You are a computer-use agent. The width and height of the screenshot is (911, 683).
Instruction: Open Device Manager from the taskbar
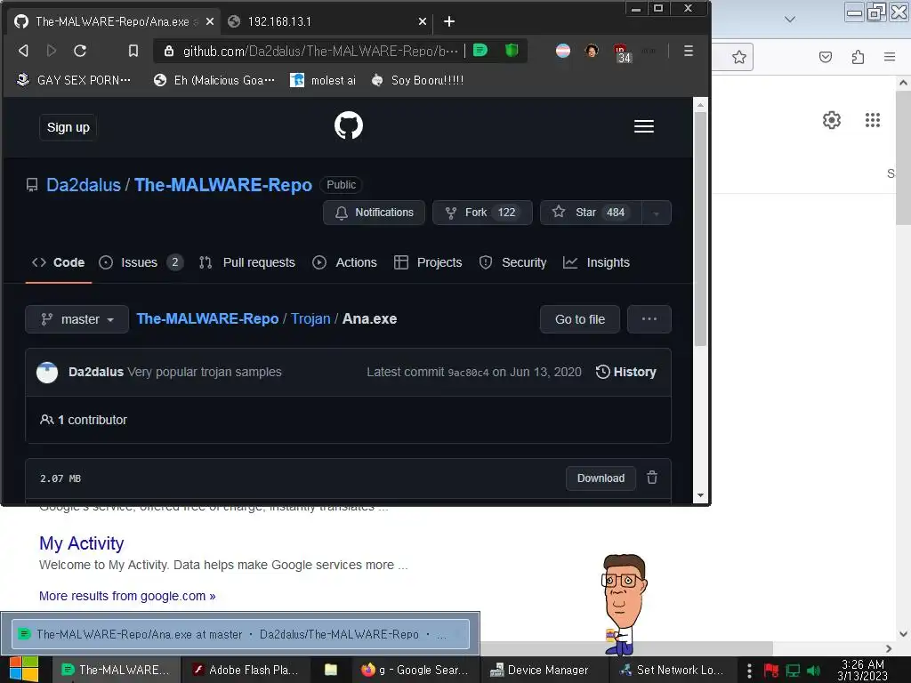(x=539, y=670)
